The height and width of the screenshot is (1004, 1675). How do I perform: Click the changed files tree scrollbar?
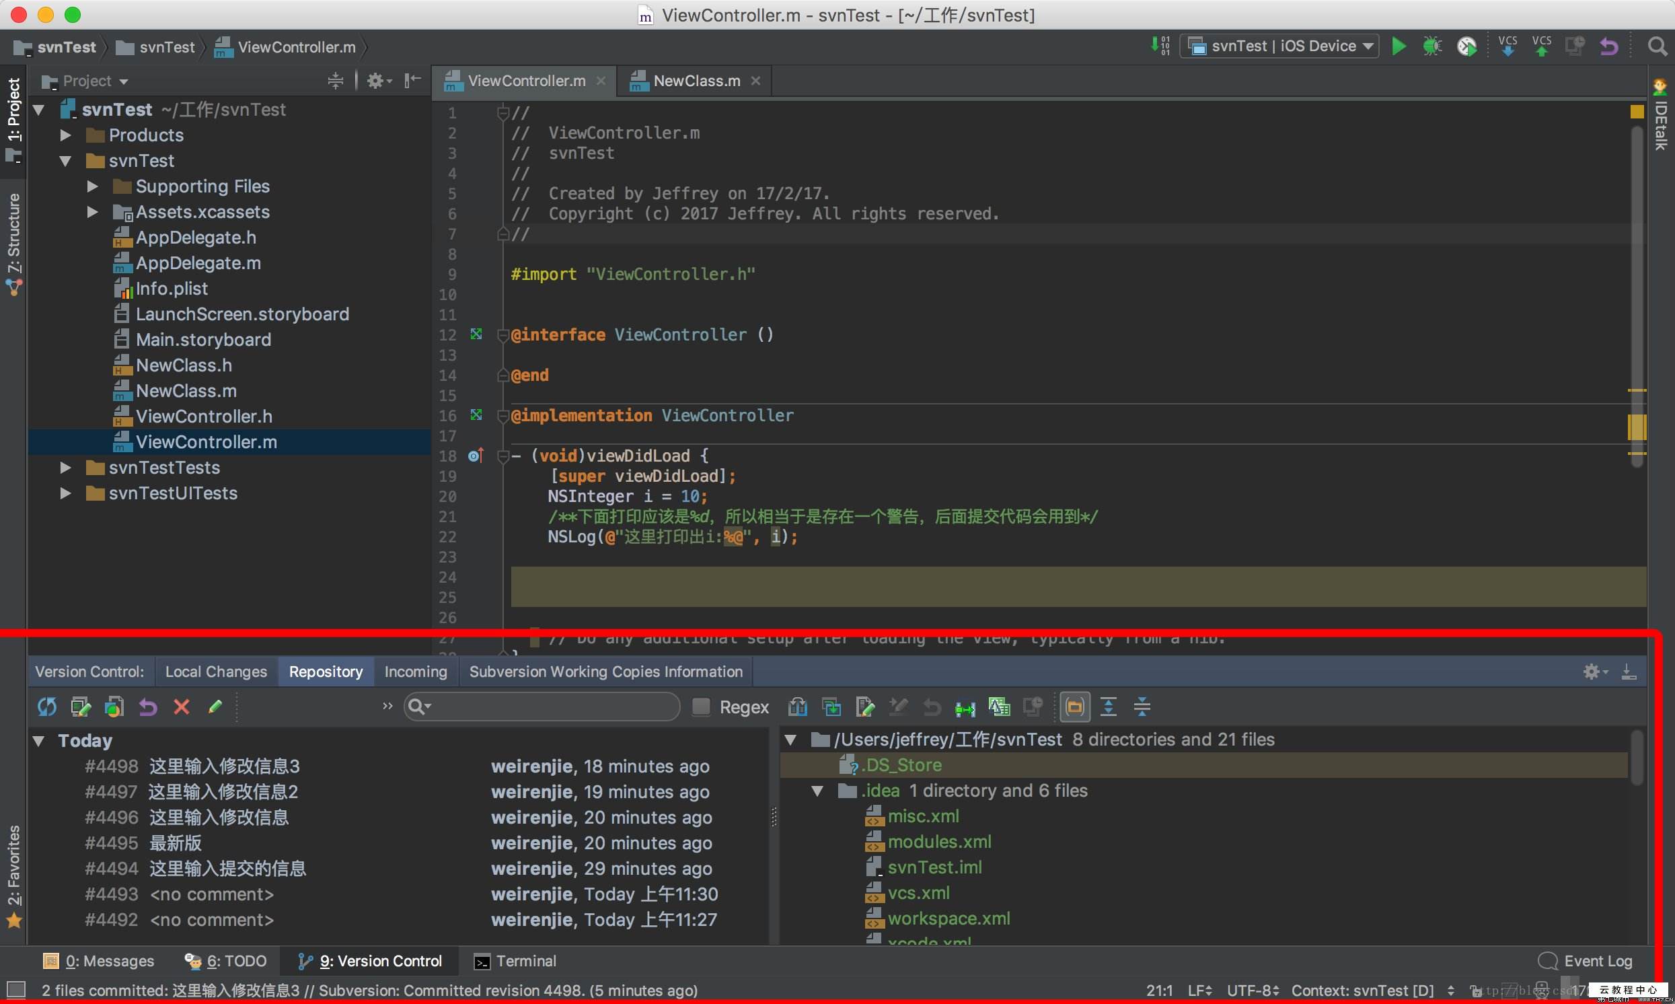(1637, 758)
